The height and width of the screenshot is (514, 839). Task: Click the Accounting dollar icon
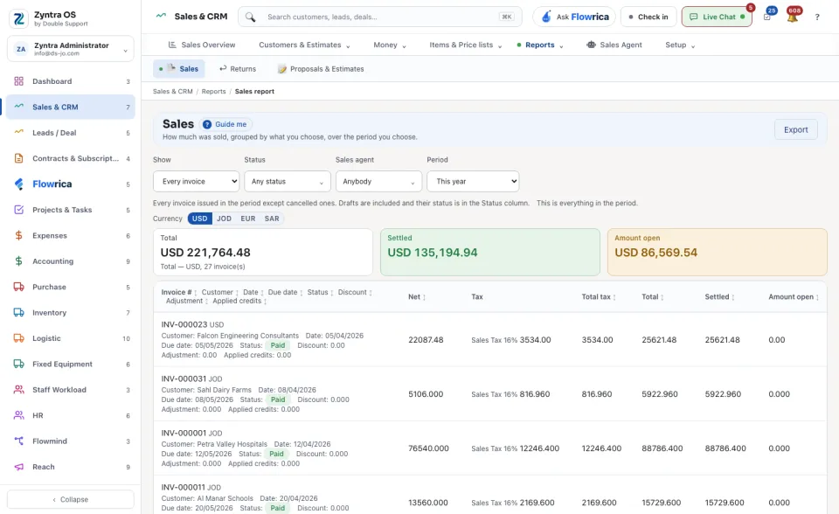click(18, 261)
